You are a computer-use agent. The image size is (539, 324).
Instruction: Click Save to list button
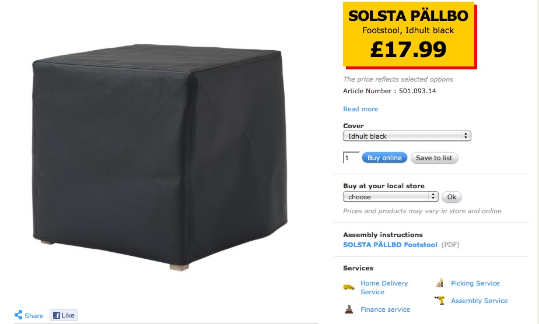point(434,158)
